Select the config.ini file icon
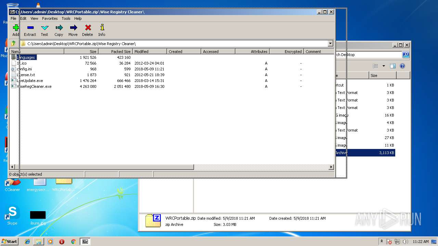 [14, 69]
